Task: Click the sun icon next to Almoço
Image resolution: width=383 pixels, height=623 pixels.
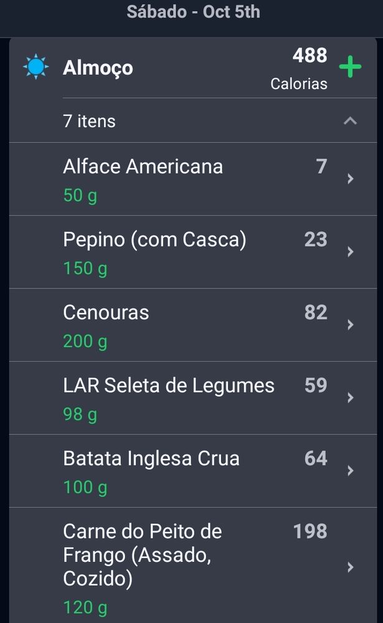Action: (35, 65)
